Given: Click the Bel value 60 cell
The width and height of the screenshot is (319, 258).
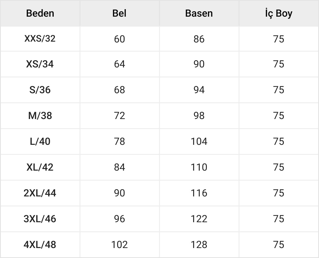Looking at the screenshot, I should (119, 39).
